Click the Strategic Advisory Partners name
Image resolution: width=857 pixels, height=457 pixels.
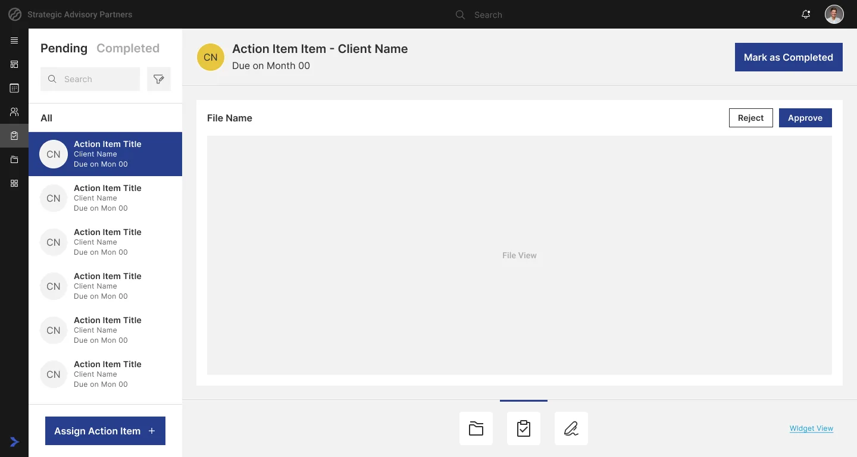point(80,14)
